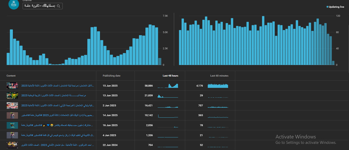The height and width of the screenshot is (150, 349).
Task: Open the title link of the 4 Jun 2025 video
Action: tap(58, 135)
